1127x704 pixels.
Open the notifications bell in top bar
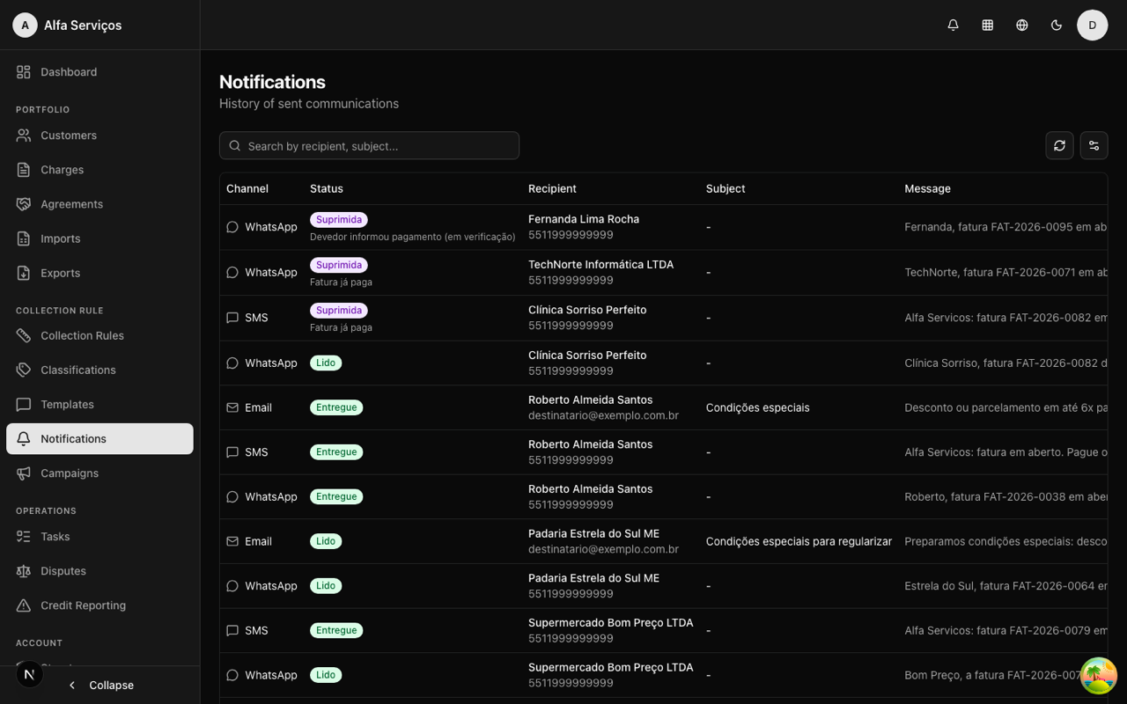pyautogui.click(x=953, y=26)
